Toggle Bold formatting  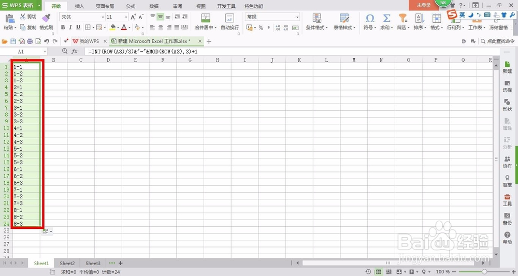coord(63,27)
